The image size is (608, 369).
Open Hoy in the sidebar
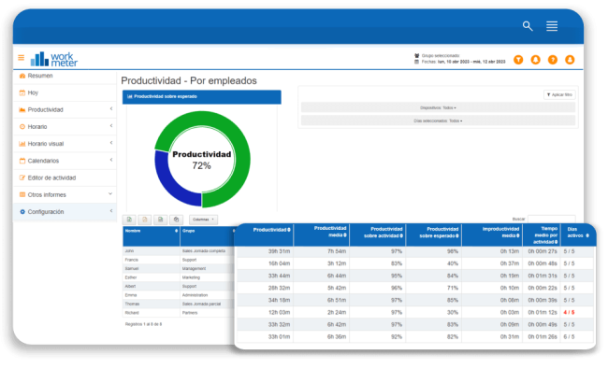(x=33, y=92)
